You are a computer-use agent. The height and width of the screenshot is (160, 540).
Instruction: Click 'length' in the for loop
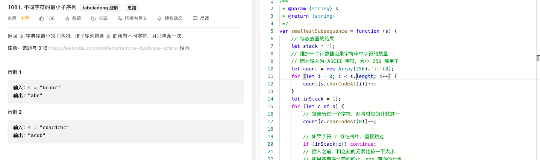click(364, 76)
